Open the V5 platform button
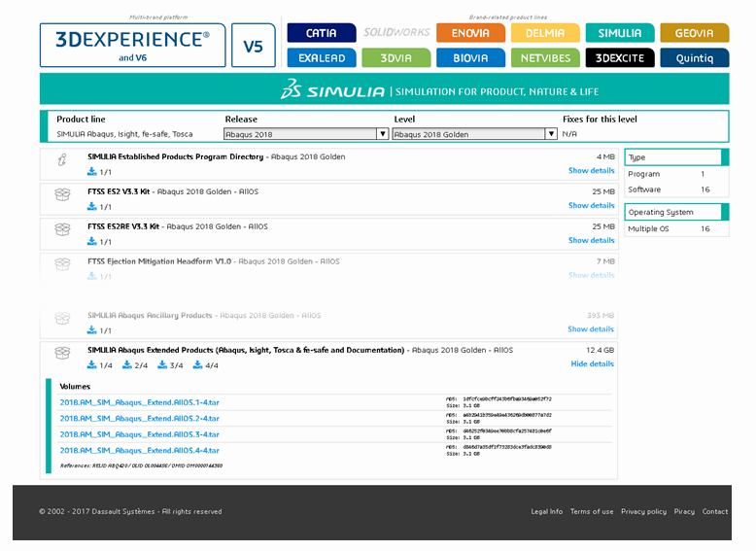Viewport: 756px width, 551px height. [x=253, y=46]
